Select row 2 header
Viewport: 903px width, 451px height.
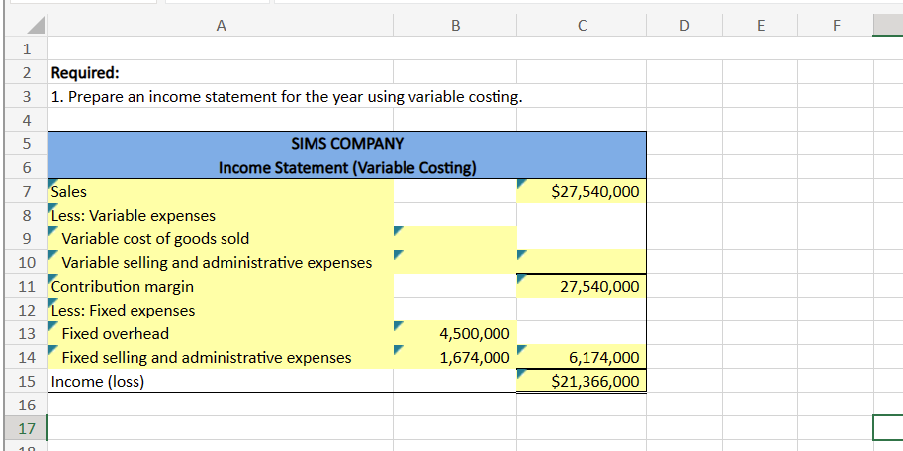pos(26,72)
